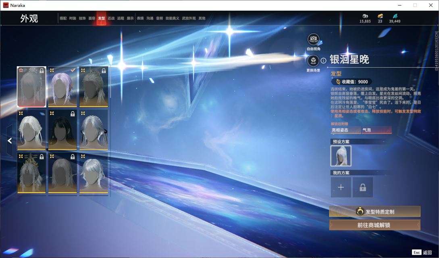Click the left arrow beside the hairstyle grid
Image resolution: width=439 pixels, height=258 pixels.
10,141
